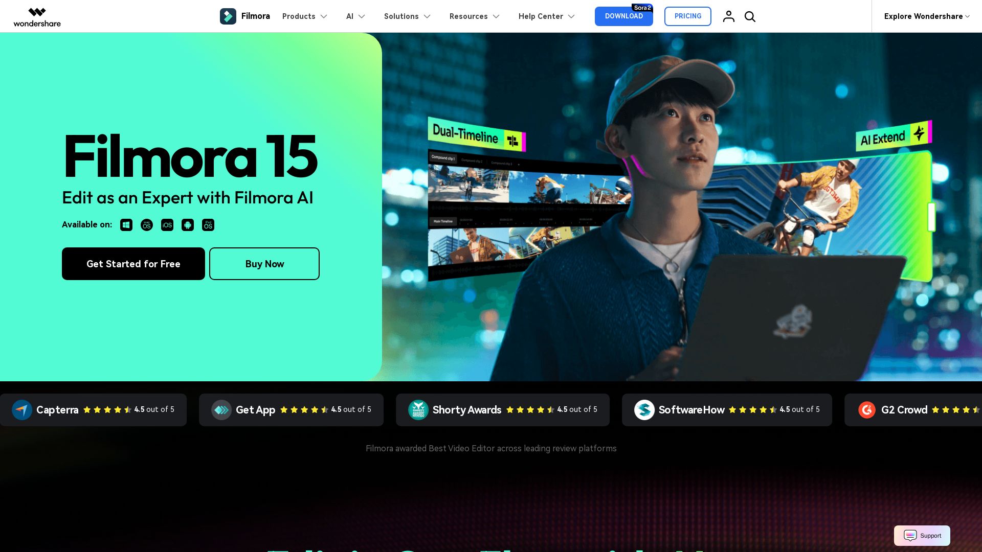Click the SoftwareHow logo icon
982x552 pixels.
[x=644, y=410]
